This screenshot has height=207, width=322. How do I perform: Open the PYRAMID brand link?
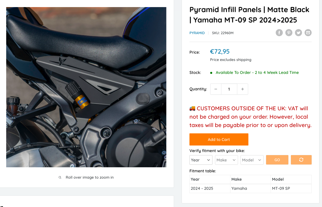coord(197,33)
